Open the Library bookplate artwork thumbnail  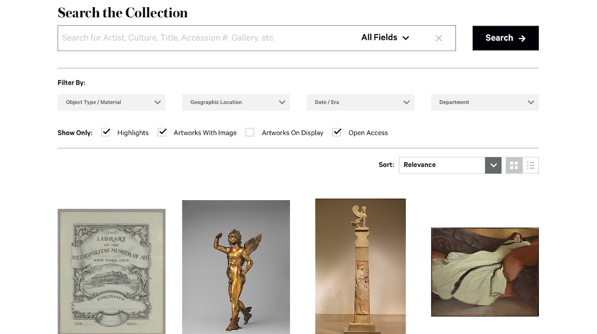click(x=112, y=271)
